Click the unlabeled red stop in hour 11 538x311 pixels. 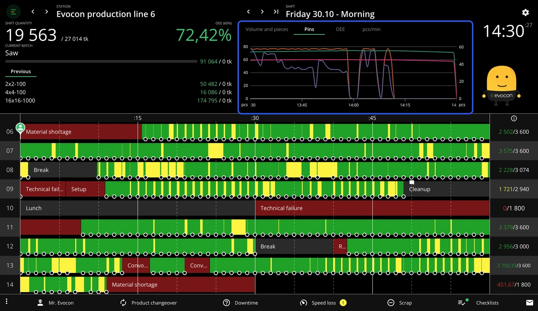(x=51, y=227)
